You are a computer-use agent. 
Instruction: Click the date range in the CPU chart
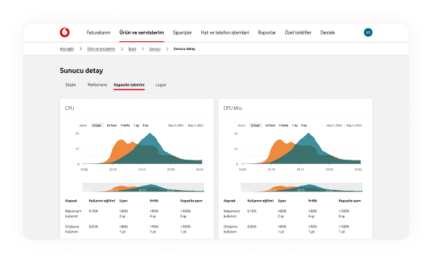coord(185,126)
